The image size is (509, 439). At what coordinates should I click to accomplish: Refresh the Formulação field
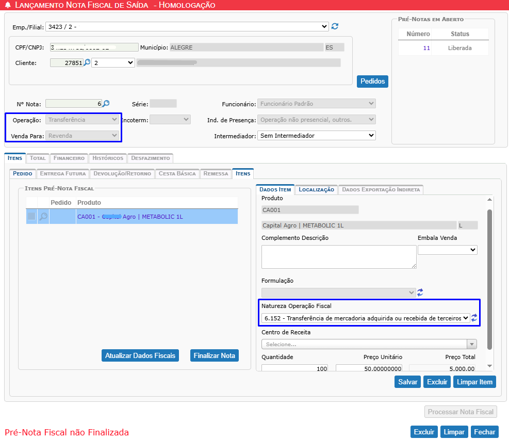coord(420,292)
